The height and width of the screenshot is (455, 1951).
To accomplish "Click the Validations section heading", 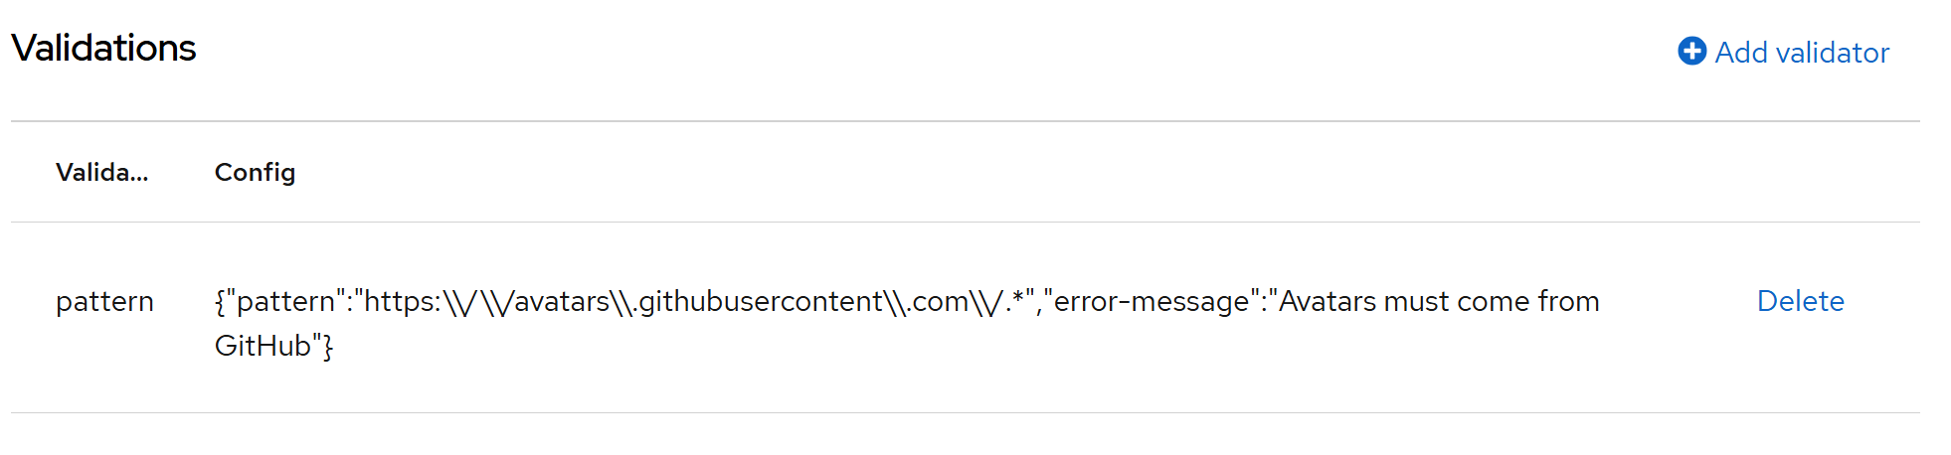I will 103,48.
